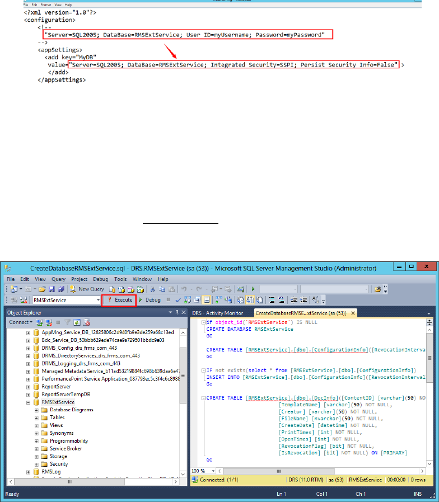This screenshot has height=502, width=439.
Task: Click Connect Object Explorer icon
Action: (x=39, y=322)
